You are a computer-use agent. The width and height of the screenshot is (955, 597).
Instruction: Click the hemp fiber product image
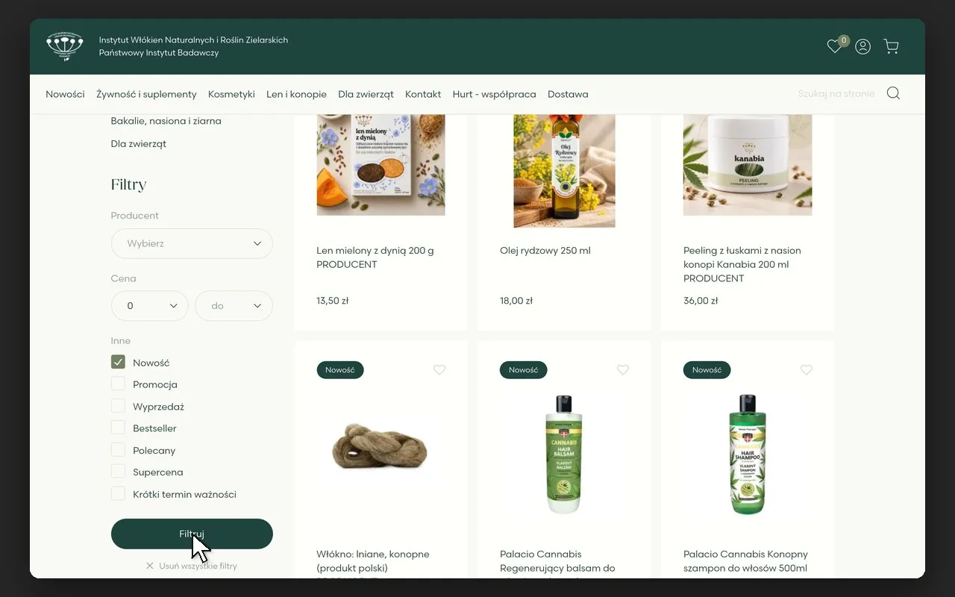tap(380, 448)
